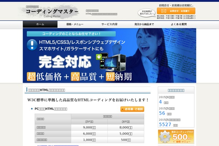The image size is (219, 146).
Task: Open the 発注から納品まで navigation tab
Action: (x=144, y=24)
